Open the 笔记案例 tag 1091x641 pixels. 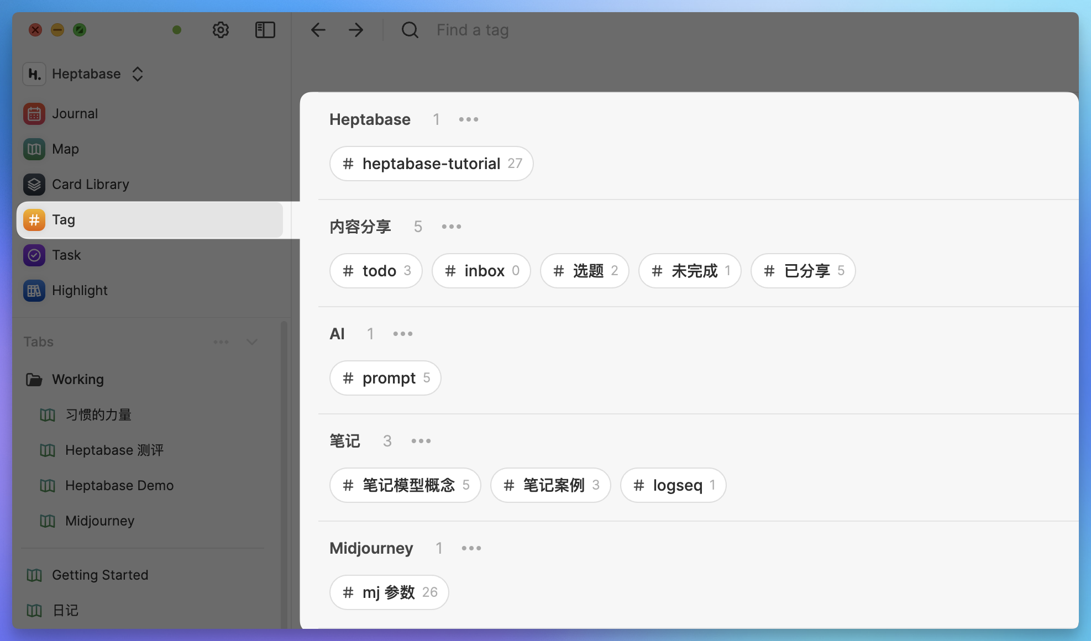tap(550, 485)
